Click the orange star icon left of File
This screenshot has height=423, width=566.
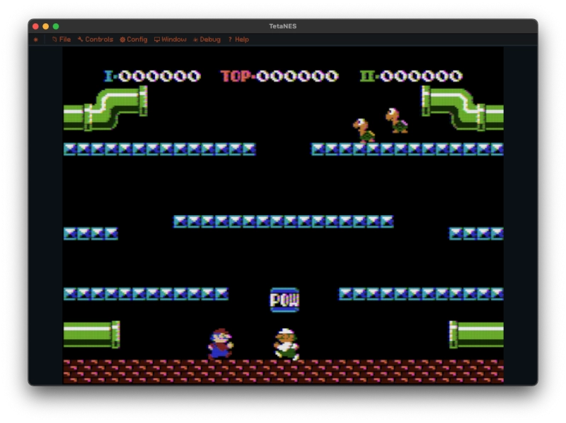(36, 40)
